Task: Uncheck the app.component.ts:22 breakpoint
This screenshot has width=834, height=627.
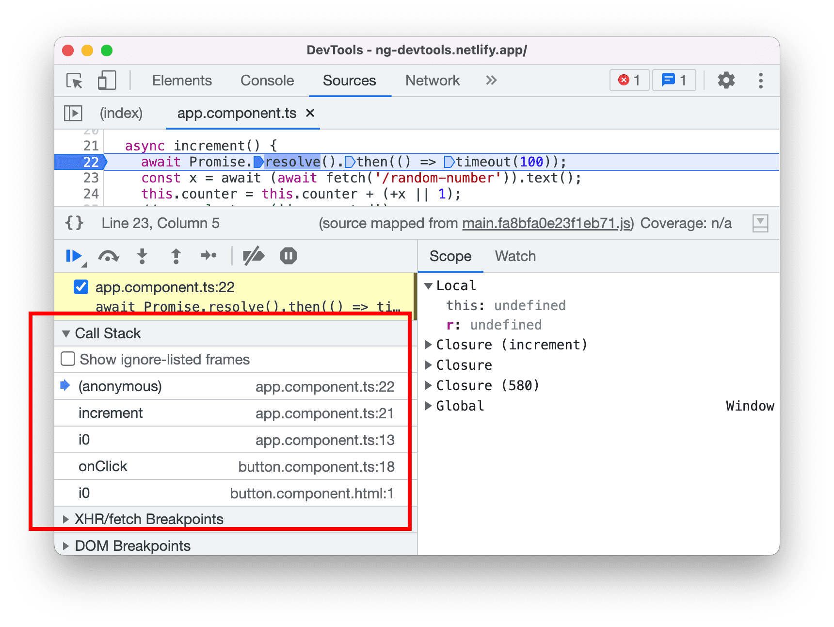Action: tap(80, 287)
